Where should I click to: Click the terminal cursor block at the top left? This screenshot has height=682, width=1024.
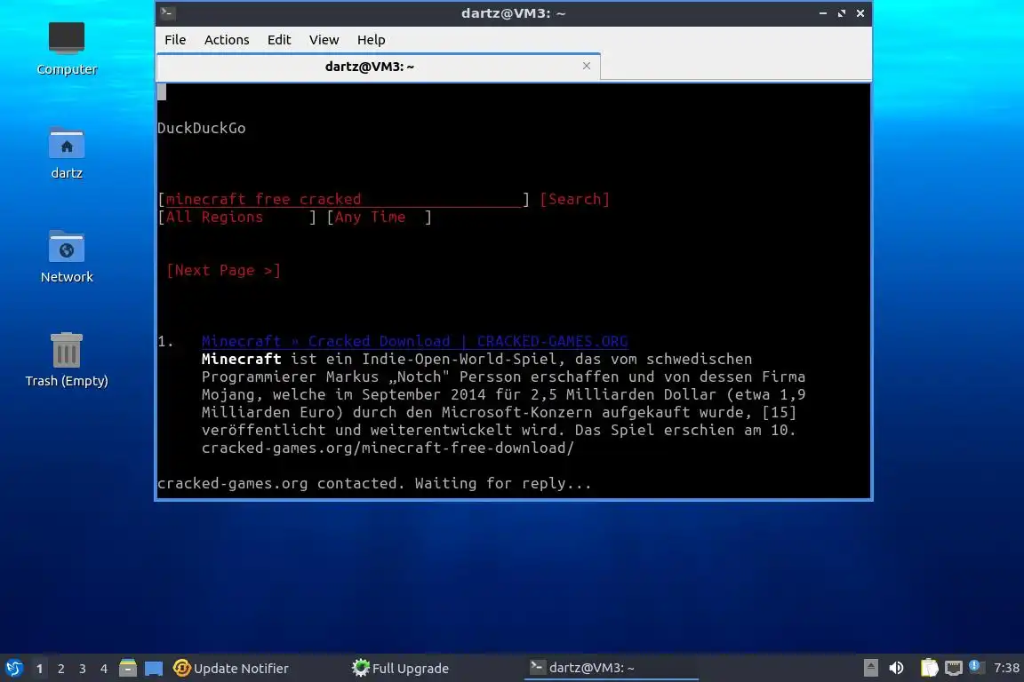(x=162, y=92)
